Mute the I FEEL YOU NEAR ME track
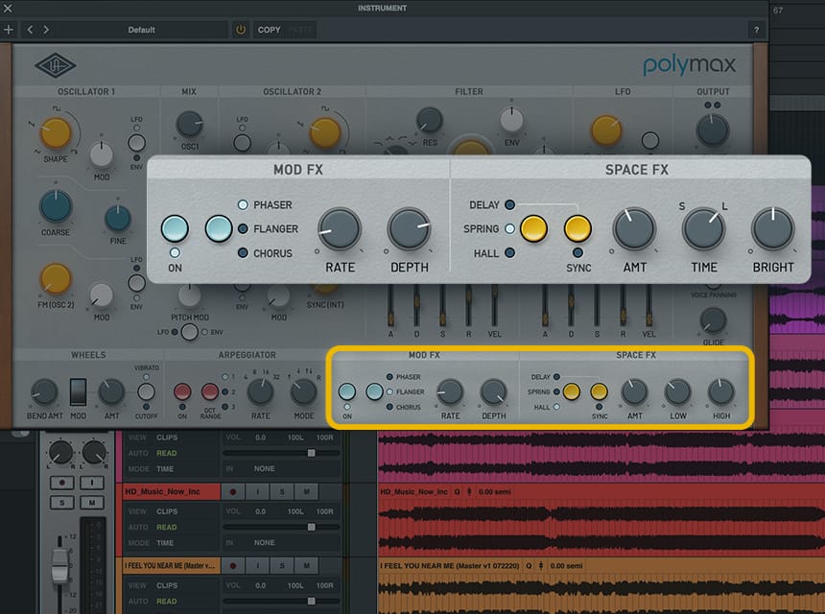Screen dimensions: 825x614 306,566
